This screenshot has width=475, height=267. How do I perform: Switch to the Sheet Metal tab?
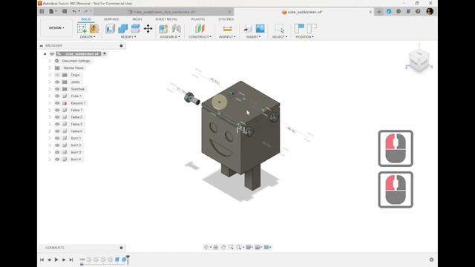tap(166, 19)
